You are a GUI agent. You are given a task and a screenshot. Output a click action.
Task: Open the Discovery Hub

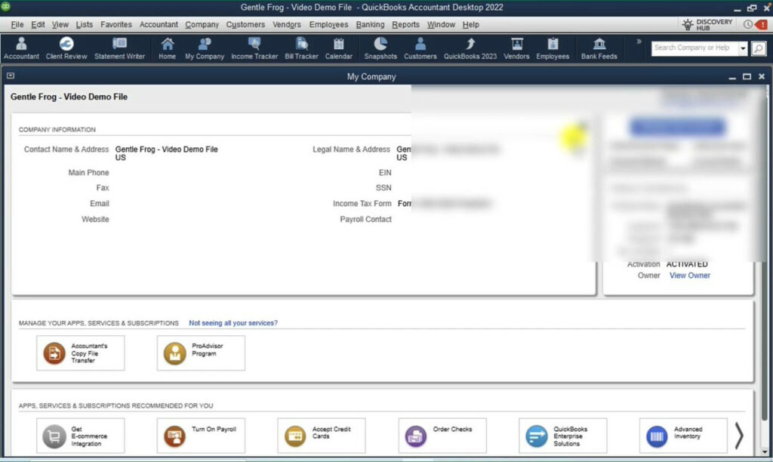point(707,23)
